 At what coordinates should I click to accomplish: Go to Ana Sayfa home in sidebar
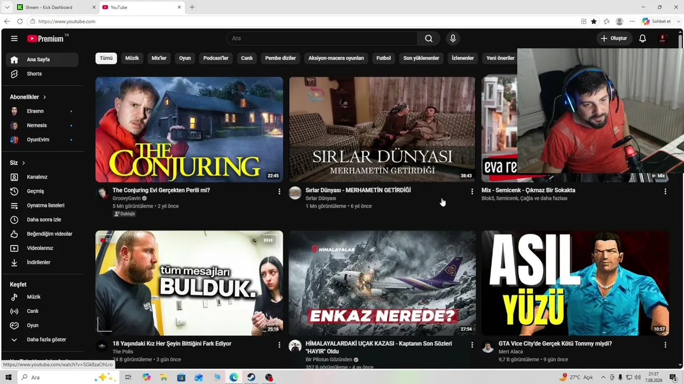click(42, 60)
